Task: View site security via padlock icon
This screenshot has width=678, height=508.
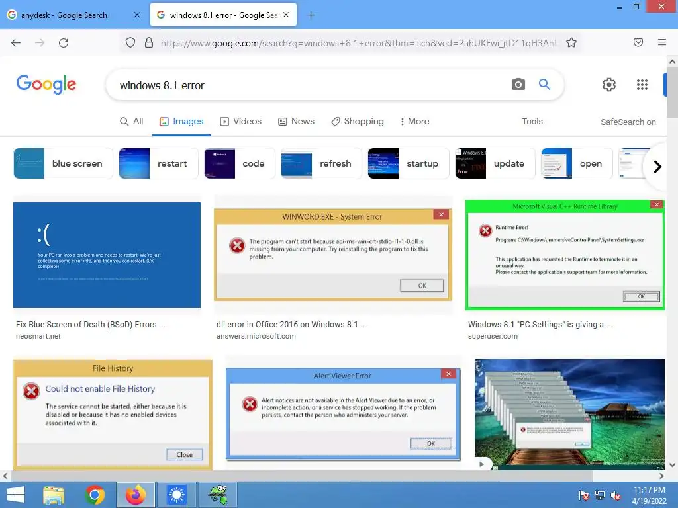Action: pos(149,43)
